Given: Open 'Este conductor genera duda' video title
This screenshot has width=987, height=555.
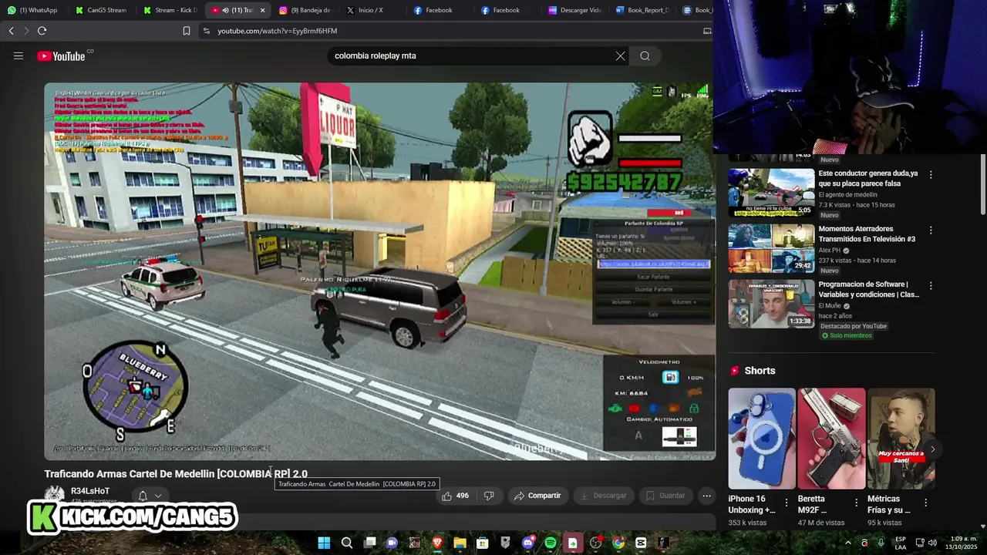Looking at the screenshot, I should click(x=868, y=179).
